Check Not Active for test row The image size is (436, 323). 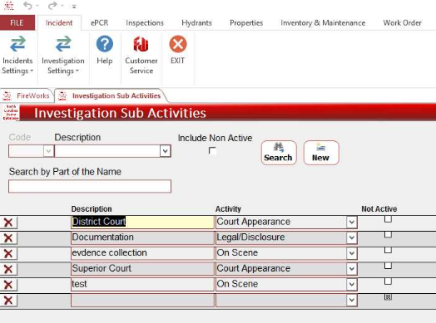(x=388, y=281)
